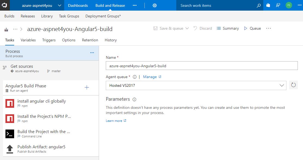Go to the Builds page
303x160 pixels.
[9, 16]
